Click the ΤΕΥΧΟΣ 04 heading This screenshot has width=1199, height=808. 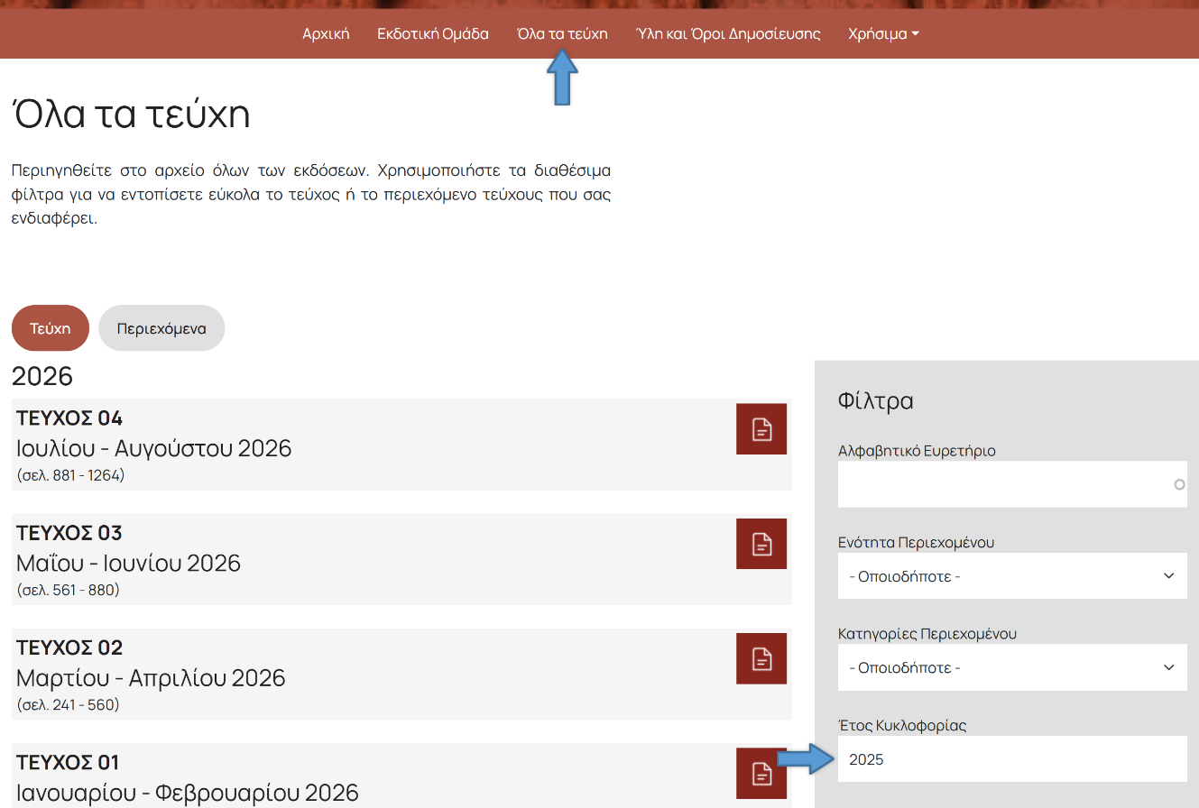coord(69,418)
